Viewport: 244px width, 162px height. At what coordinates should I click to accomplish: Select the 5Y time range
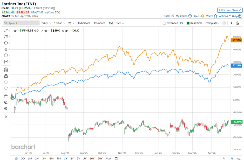point(85,158)
